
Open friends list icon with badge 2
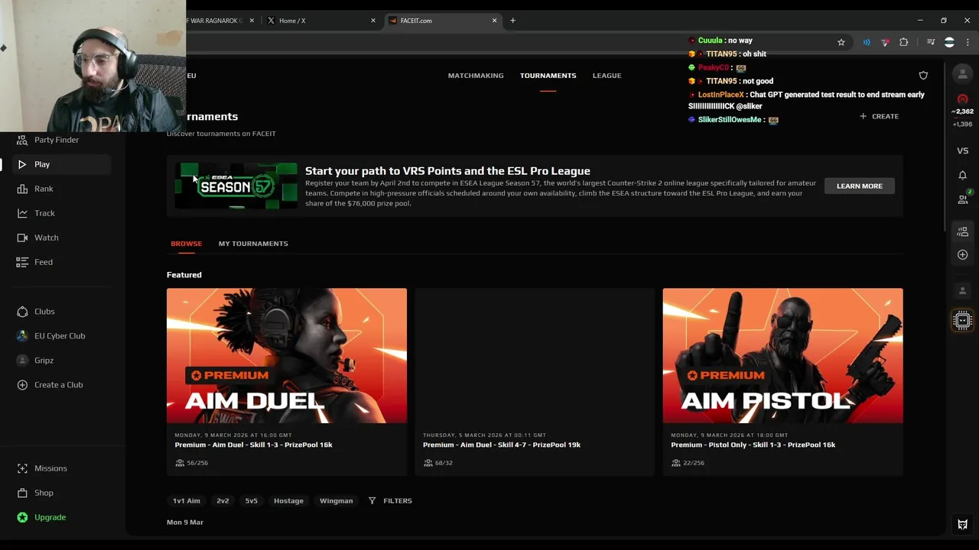tap(963, 198)
